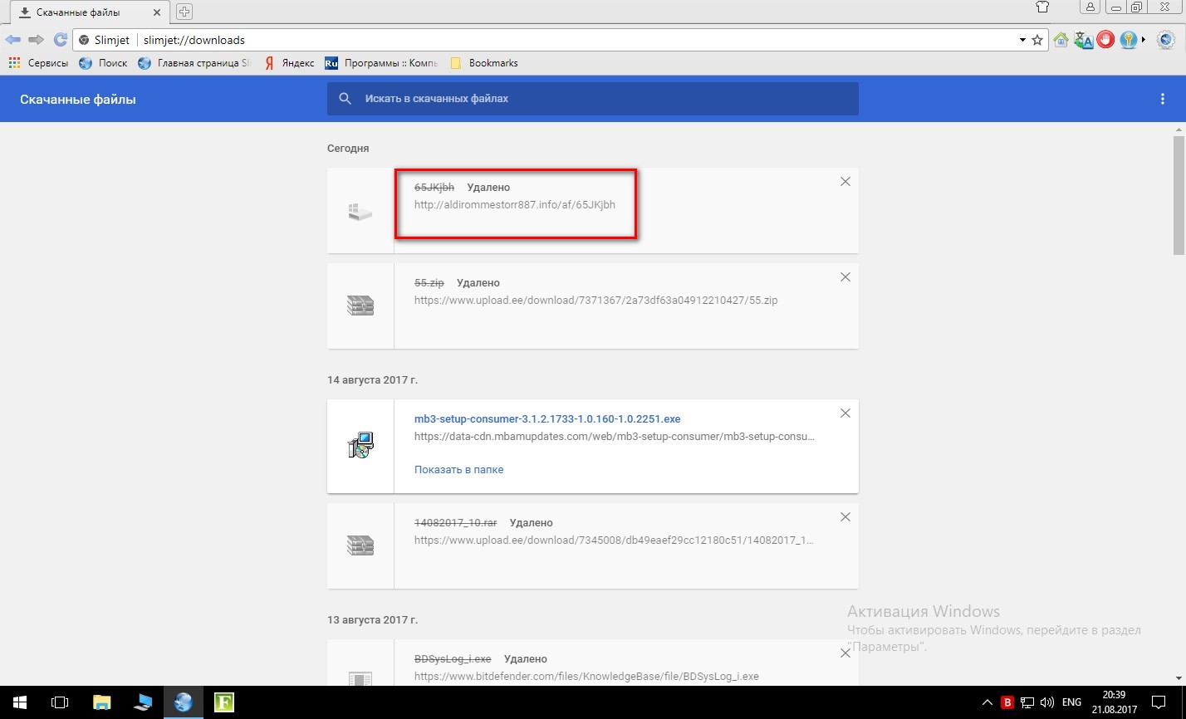This screenshot has height=719, width=1186.
Task: Click the green home toolbar icon
Action: pyautogui.click(x=1061, y=40)
